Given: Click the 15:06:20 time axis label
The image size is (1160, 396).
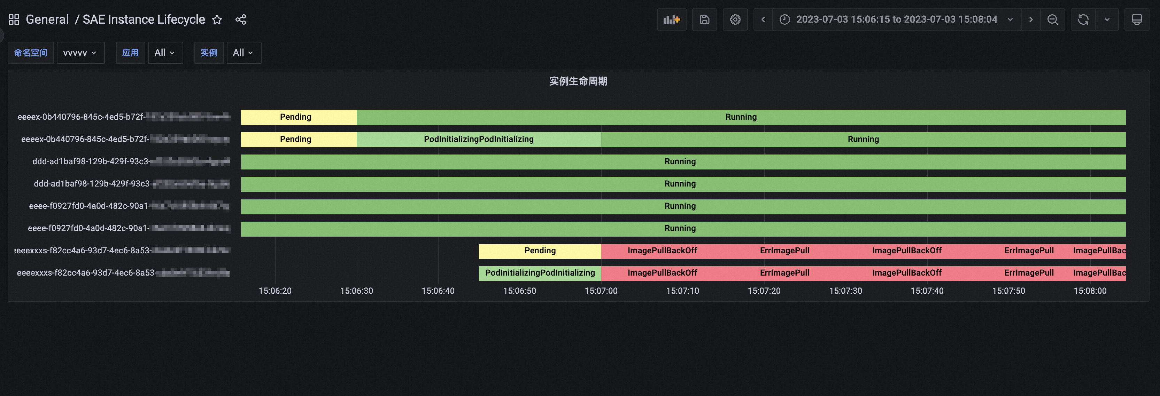Looking at the screenshot, I should [275, 291].
